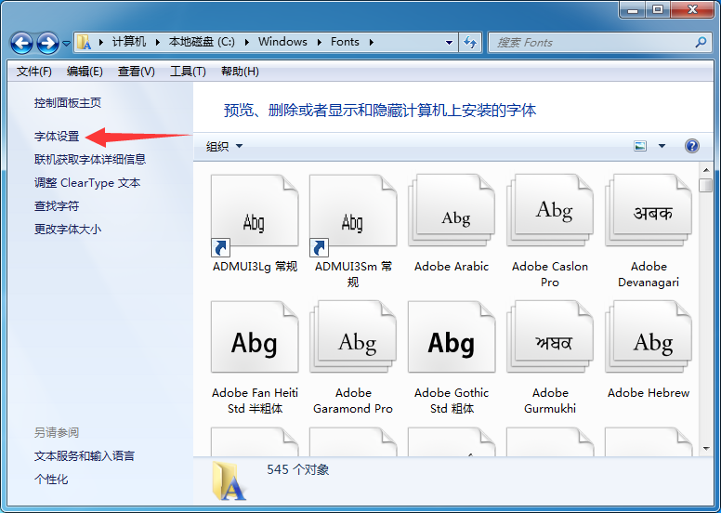Open 联机获取字体详细信息 link
Viewport: 721px width, 513px height.
tap(90, 159)
